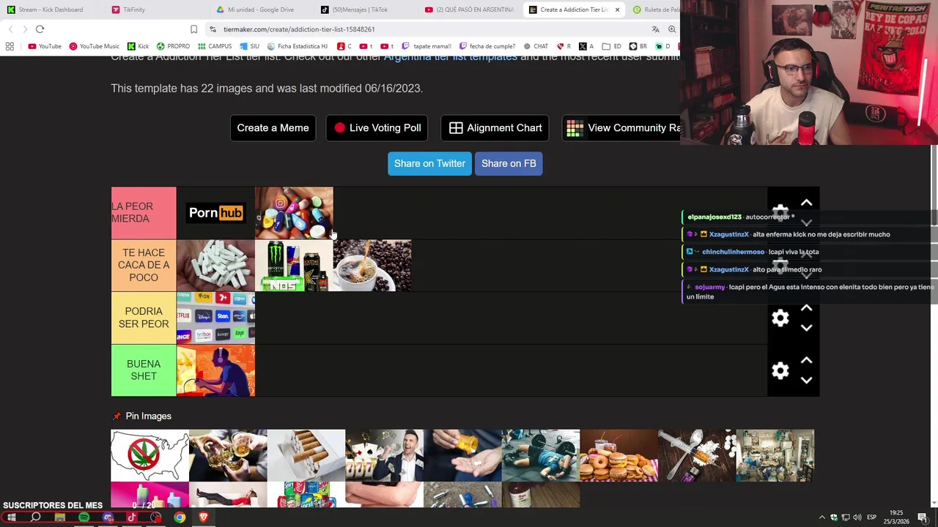Pick the donuts and burgers image from pool
The width and height of the screenshot is (938, 527).
(x=619, y=455)
